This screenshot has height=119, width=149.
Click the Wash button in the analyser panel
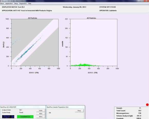pos(41,111)
